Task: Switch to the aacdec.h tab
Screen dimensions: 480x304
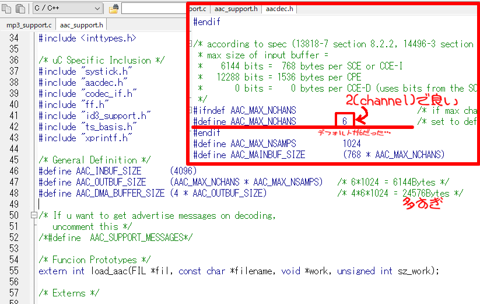Action: pyautogui.click(x=279, y=9)
